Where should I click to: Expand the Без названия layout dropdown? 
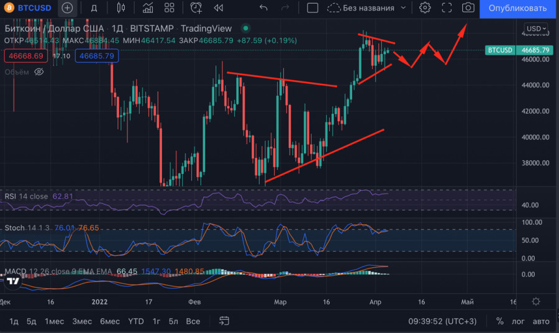click(x=403, y=7)
